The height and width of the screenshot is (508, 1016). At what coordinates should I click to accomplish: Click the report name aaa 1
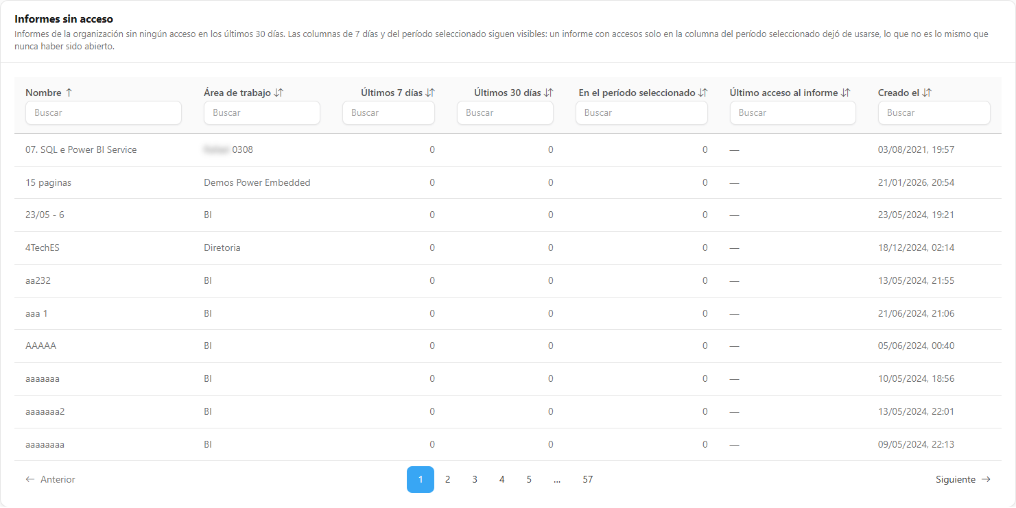(x=36, y=314)
